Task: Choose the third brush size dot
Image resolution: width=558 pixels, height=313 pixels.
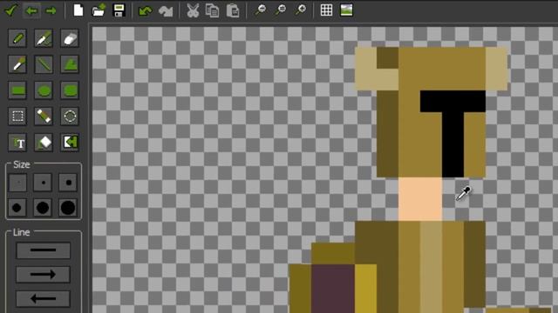Action: point(68,183)
